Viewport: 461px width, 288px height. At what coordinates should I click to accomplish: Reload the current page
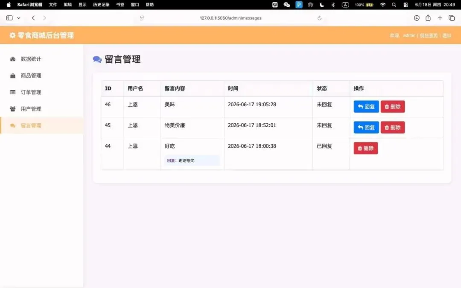319,18
